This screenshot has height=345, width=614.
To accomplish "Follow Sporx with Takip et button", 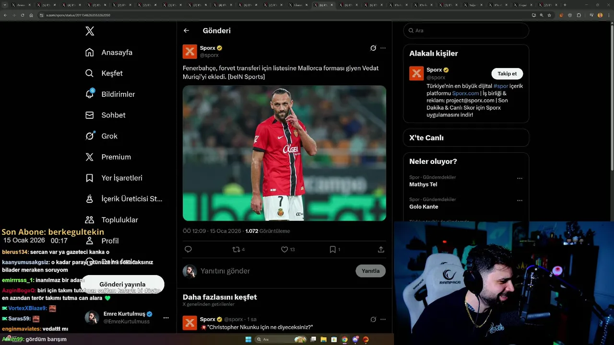I will point(507,74).
